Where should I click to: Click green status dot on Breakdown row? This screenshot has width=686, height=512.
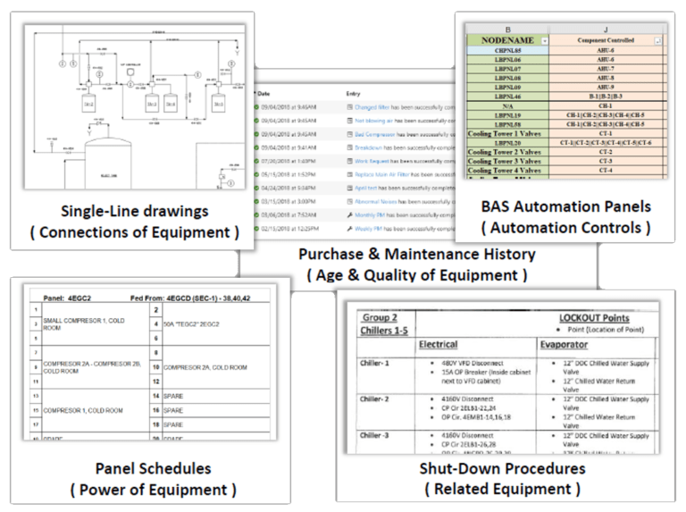point(257,148)
